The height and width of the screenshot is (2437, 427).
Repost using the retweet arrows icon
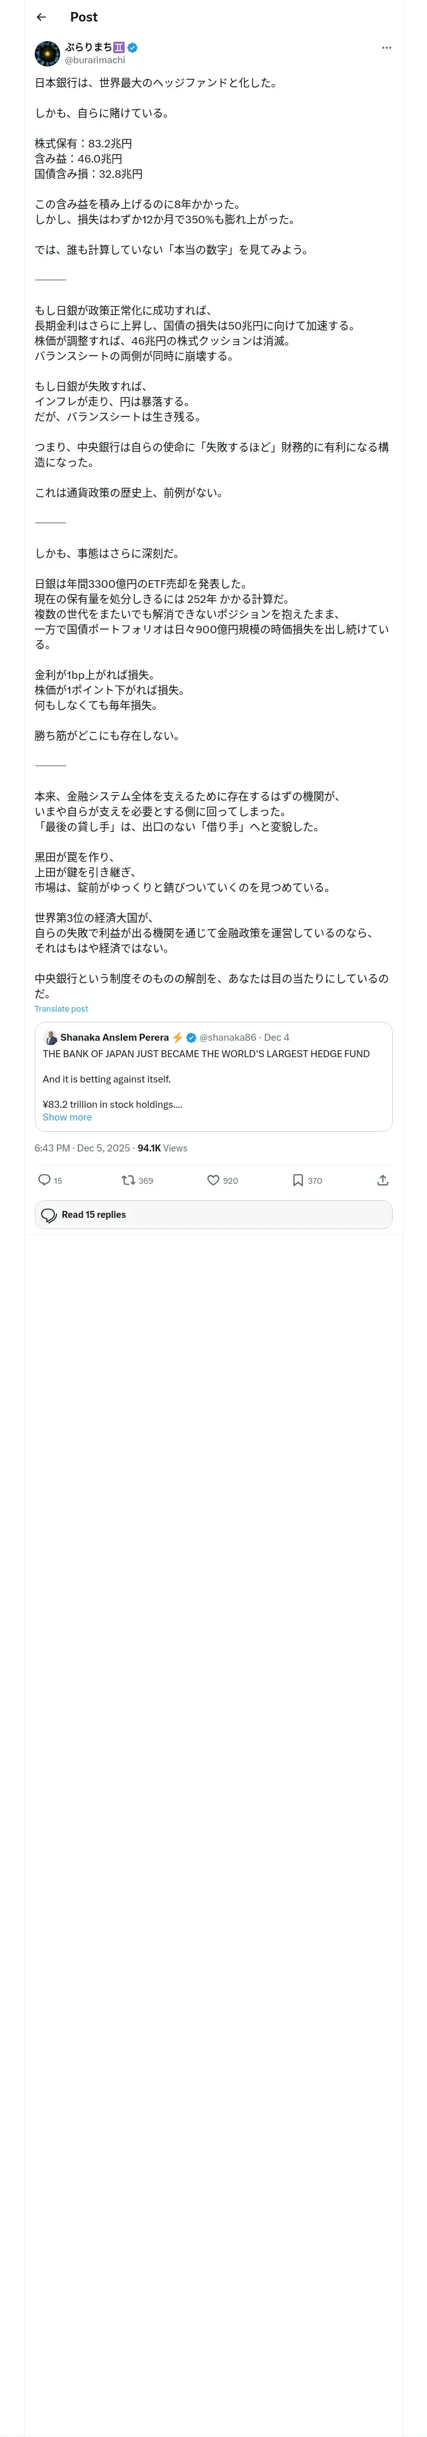coord(128,1180)
